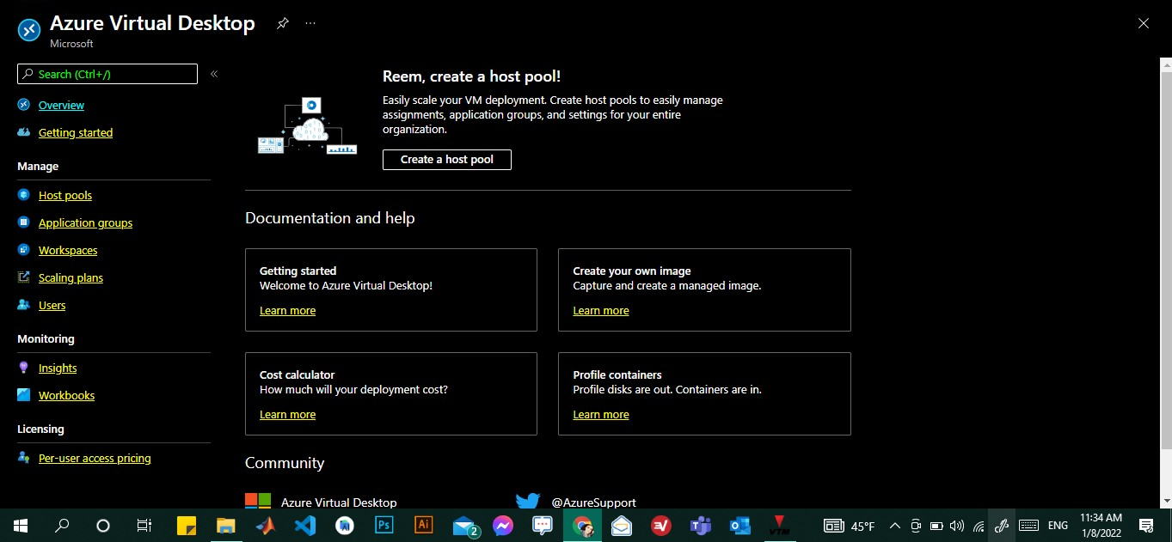Open MATLAB from the taskbar

click(265, 526)
